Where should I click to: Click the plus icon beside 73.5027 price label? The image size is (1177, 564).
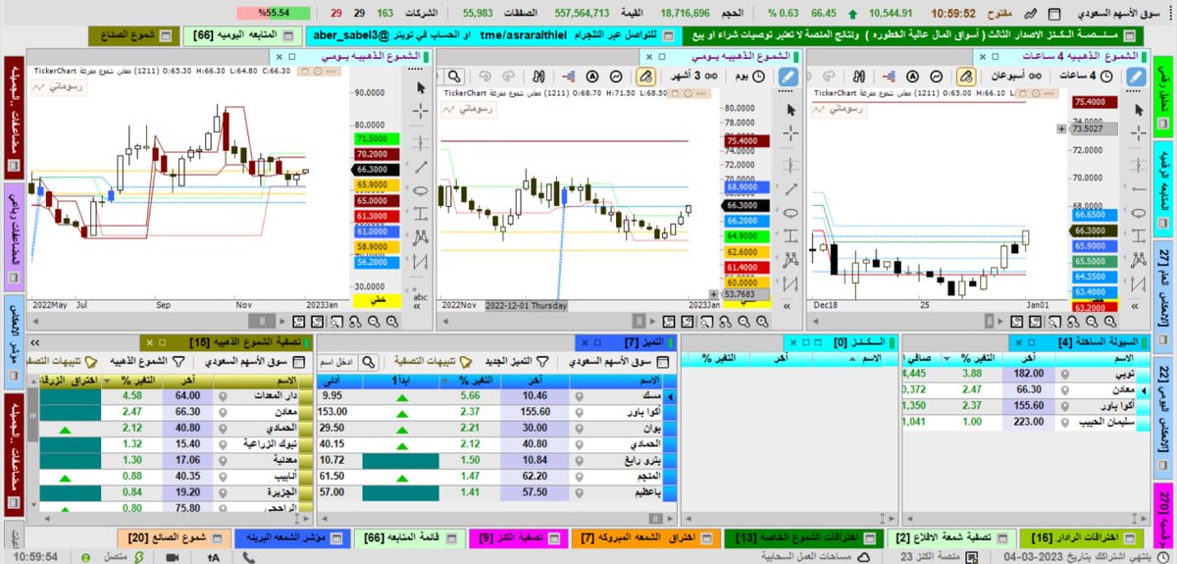[x=1061, y=128]
